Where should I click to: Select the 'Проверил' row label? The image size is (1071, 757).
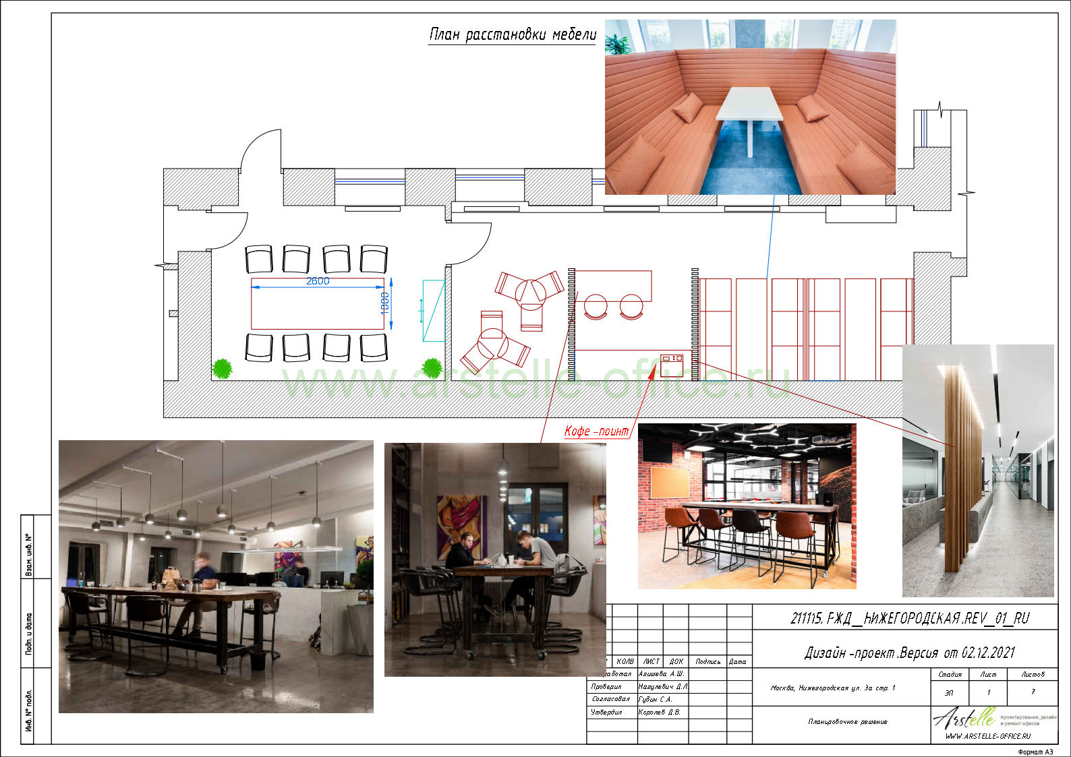coord(606,687)
